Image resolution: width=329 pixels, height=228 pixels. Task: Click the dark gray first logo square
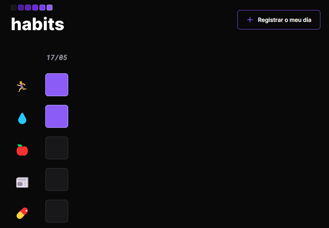pos(14,8)
